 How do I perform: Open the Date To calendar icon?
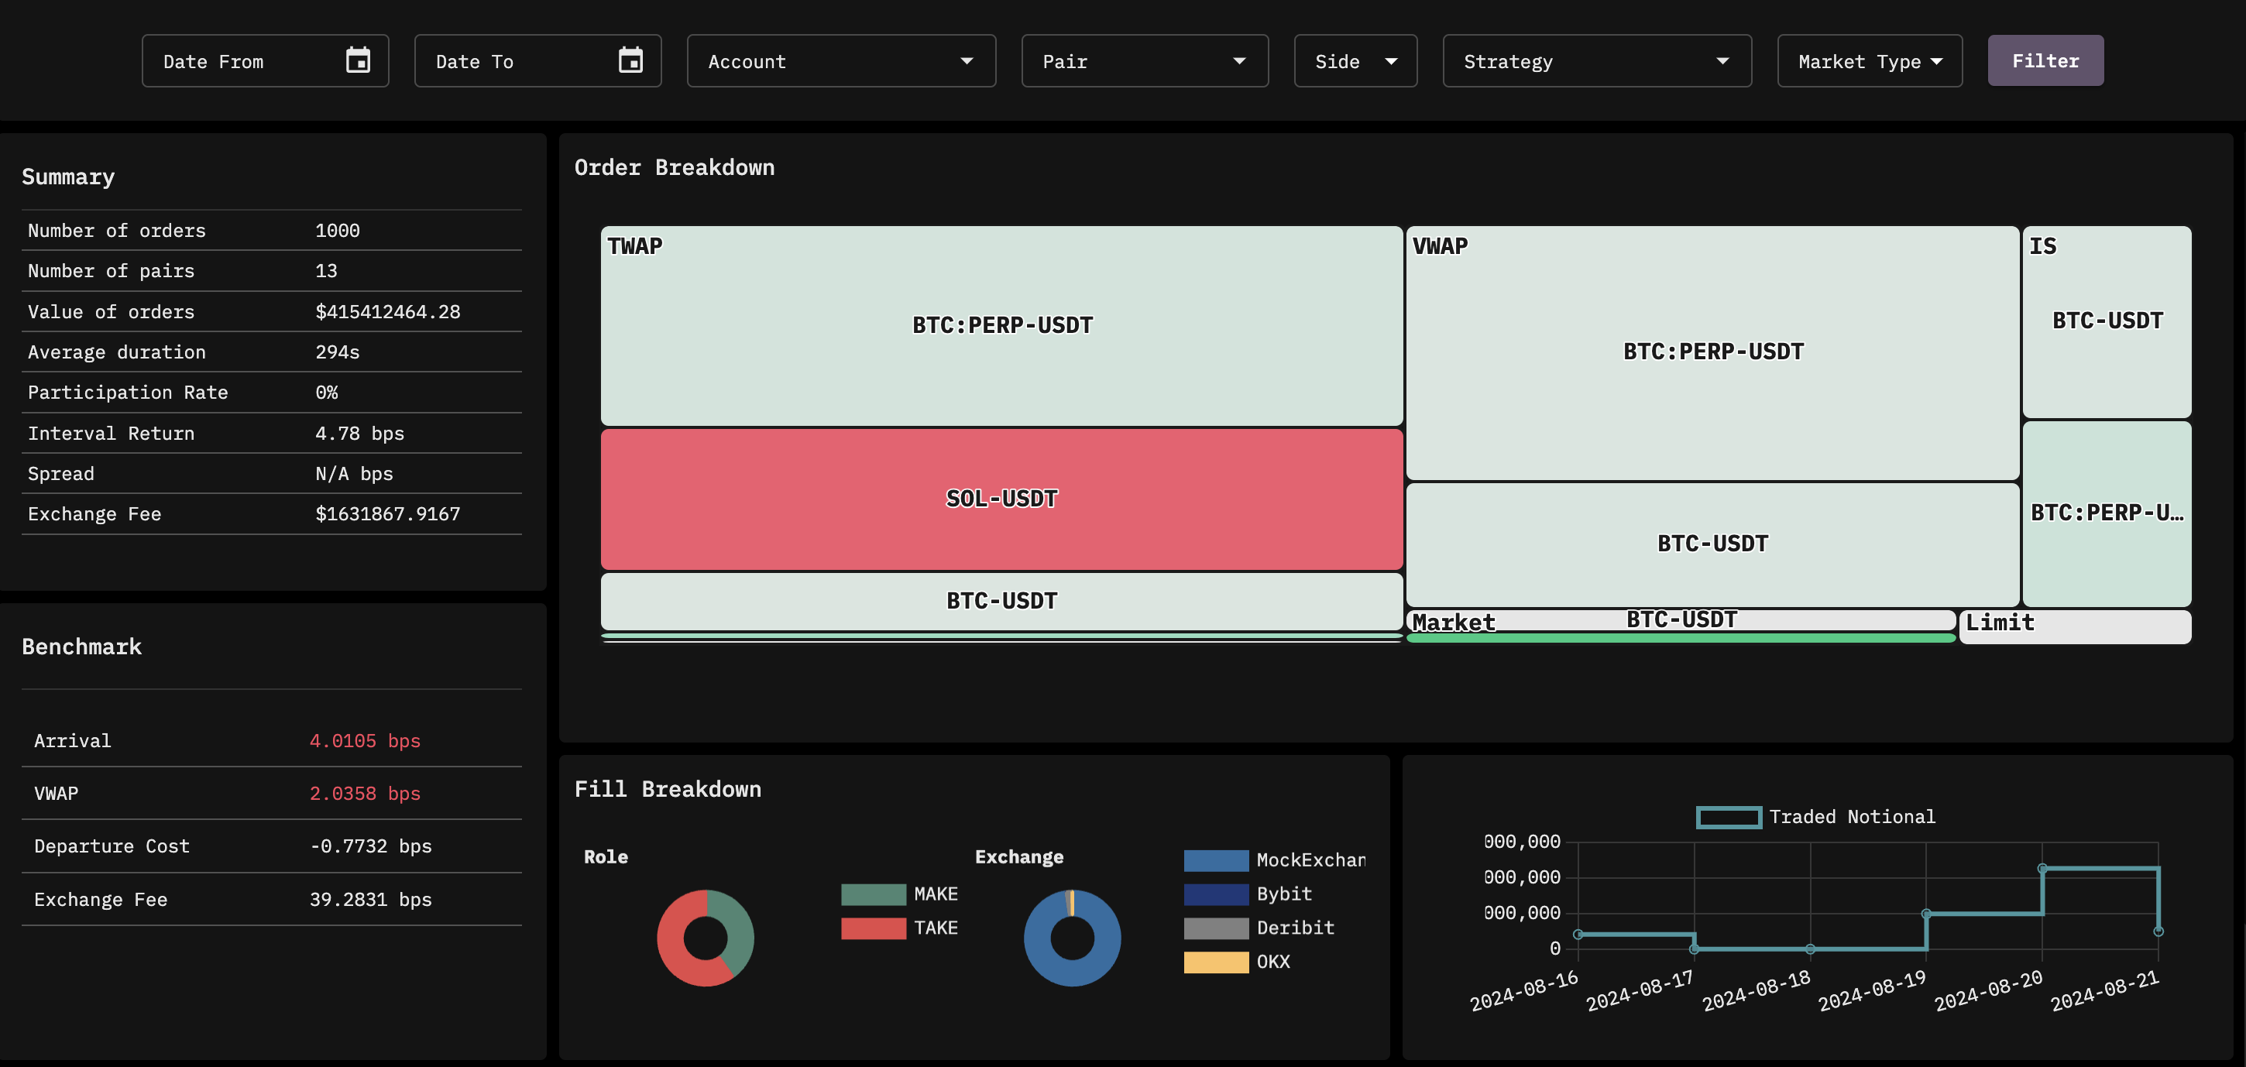[x=630, y=61]
